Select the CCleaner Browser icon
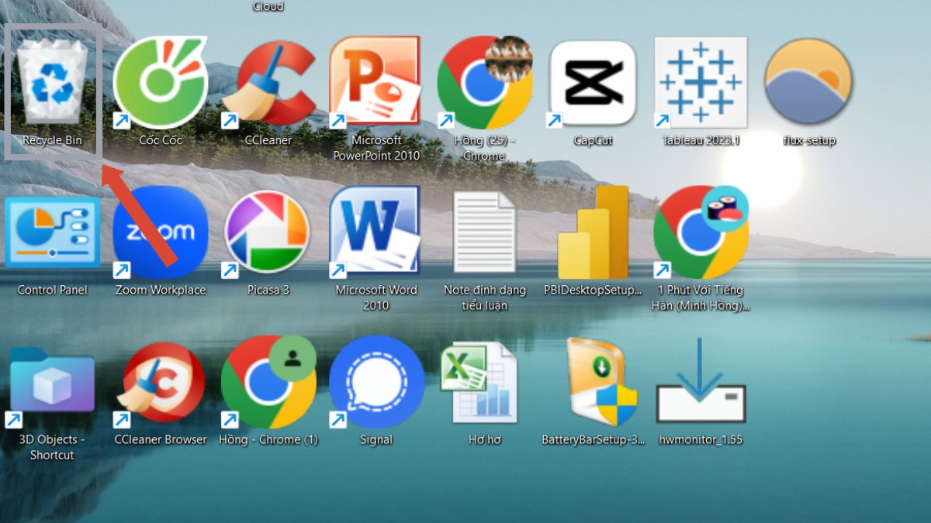Viewport: 931px width, 523px height. [161, 385]
